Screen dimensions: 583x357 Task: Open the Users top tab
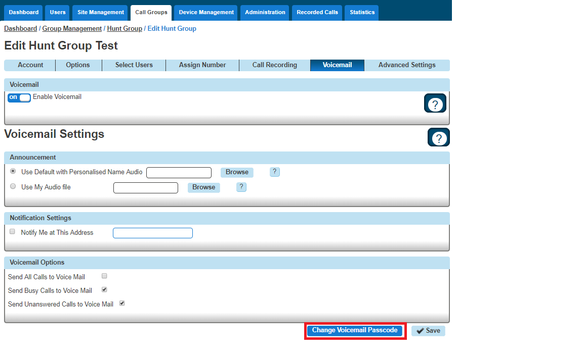pyautogui.click(x=58, y=13)
